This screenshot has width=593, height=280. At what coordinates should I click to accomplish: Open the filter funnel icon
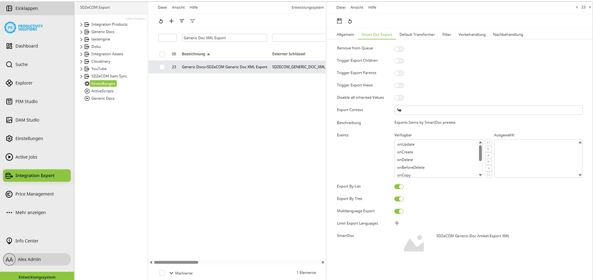(192, 21)
